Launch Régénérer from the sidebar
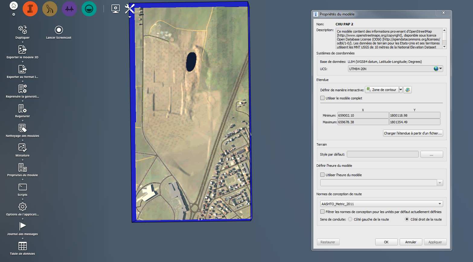Screen dimensions: 473x262 (22, 108)
